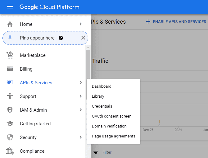Click the Compliance building icon
The image size is (208, 158).
tap(10, 151)
